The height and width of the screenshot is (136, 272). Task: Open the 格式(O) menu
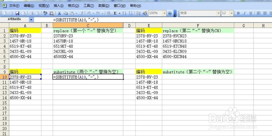[73, 6]
